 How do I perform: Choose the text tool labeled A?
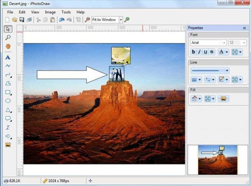tap(8, 57)
